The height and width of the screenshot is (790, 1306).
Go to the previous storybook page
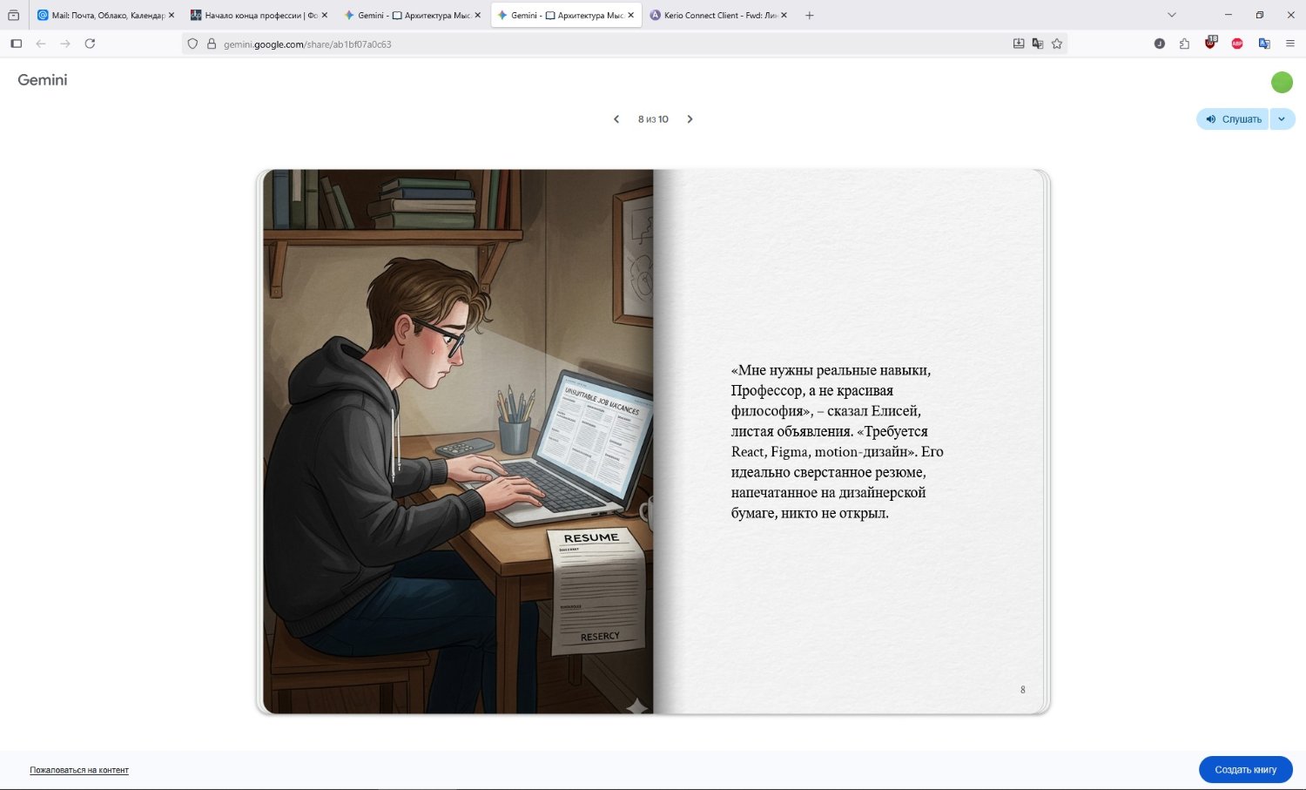coord(616,119)
